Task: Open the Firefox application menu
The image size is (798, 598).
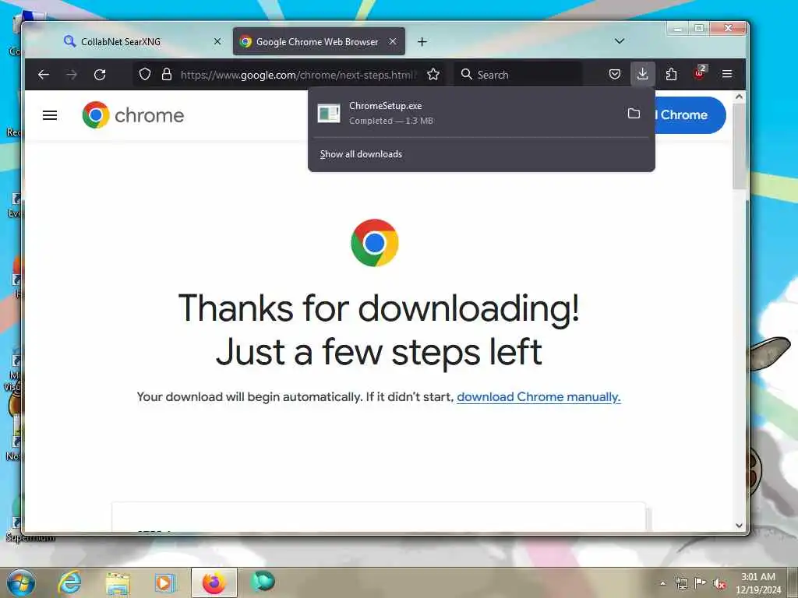Action: (727, 74)
